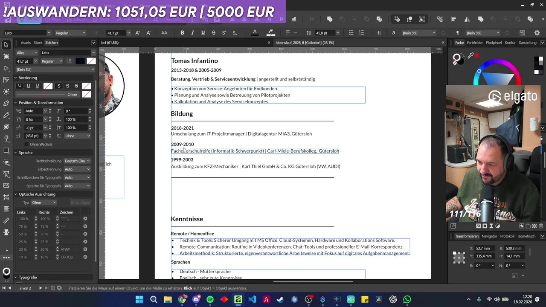This screenshot has width=546, height=307.
Task: Toggle single underline in Verzierung
Action: pyautogui.click(x=29, y=86)
